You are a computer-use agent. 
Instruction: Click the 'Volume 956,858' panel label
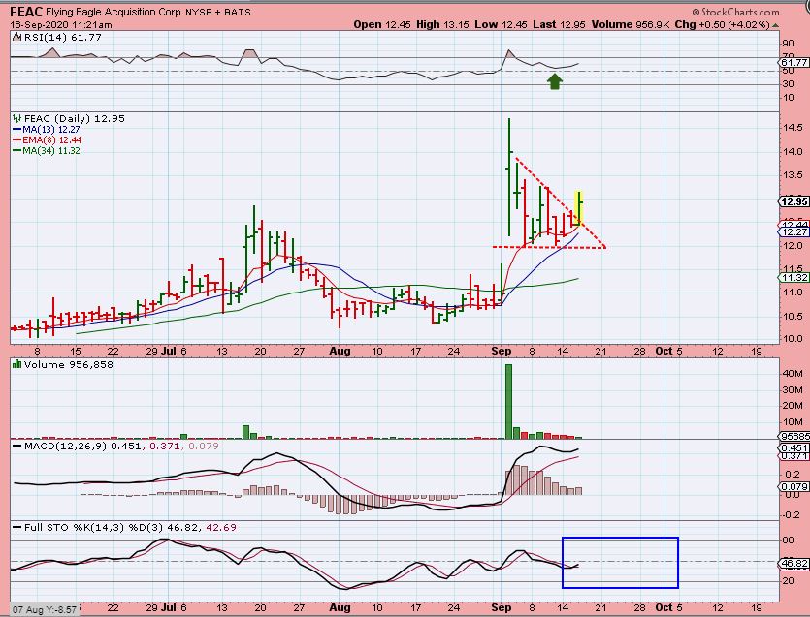(68, 365)
